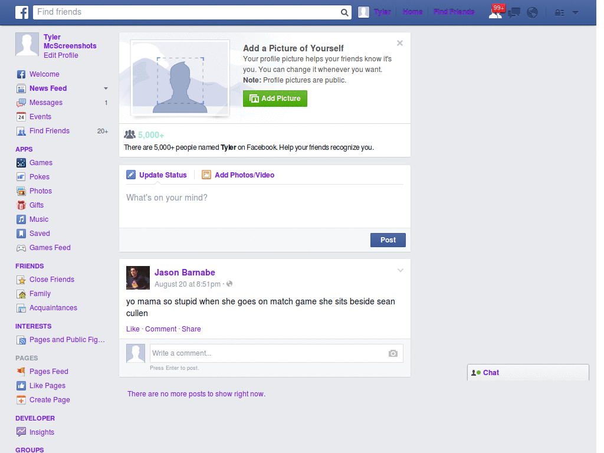Click the Events calendar icon
Screen dimensions: 604x453
pyautogui.click(x=21, y=117)
